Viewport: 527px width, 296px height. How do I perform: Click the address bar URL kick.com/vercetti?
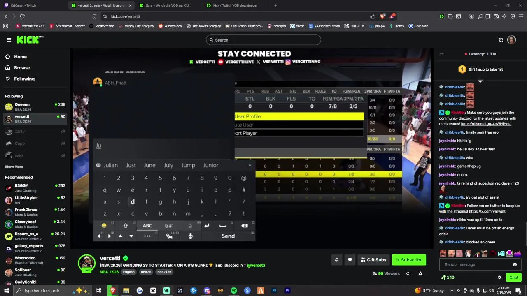[x=126, y=16]
